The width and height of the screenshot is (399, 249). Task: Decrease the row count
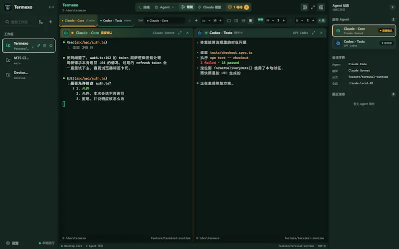[302, 20]
